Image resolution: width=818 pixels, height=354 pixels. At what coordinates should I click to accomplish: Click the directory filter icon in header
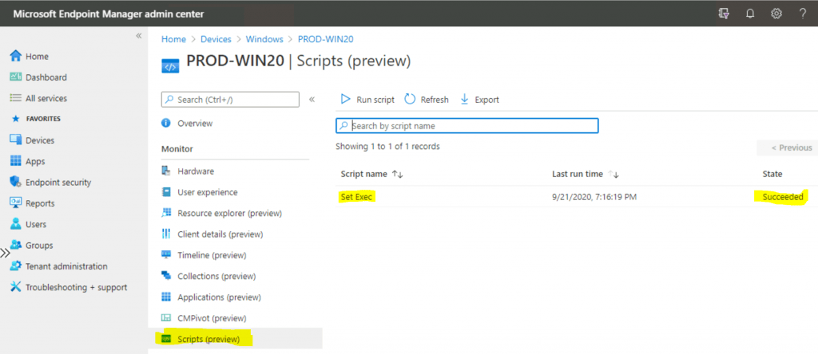pos(724,14)
